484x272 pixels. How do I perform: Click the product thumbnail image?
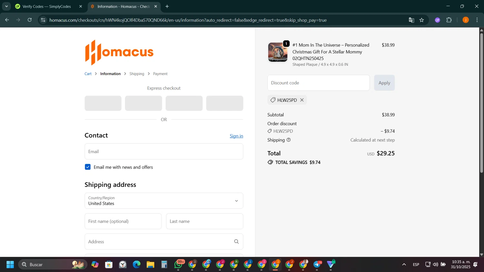click(277, 52)
